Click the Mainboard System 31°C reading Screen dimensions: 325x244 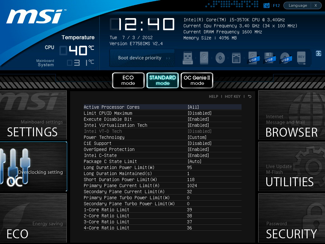[x=81, y=63]
